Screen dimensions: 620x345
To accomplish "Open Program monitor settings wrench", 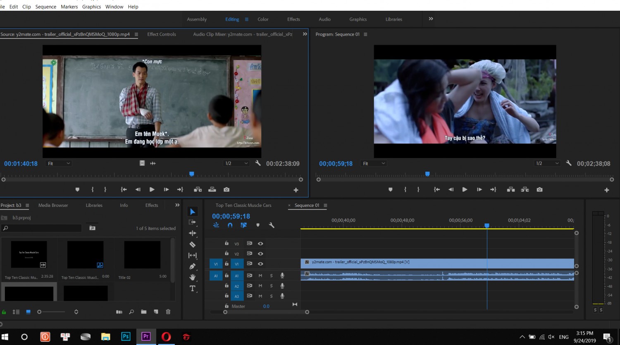I will point(569,163).
